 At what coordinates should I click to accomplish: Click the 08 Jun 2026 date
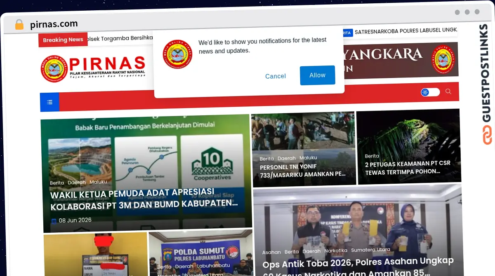[75, 220]
